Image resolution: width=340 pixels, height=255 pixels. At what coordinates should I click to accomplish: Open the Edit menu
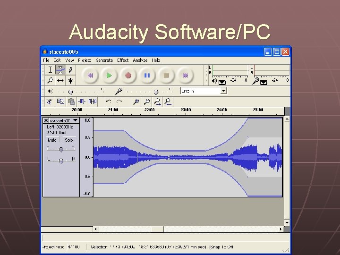[57, 60]
